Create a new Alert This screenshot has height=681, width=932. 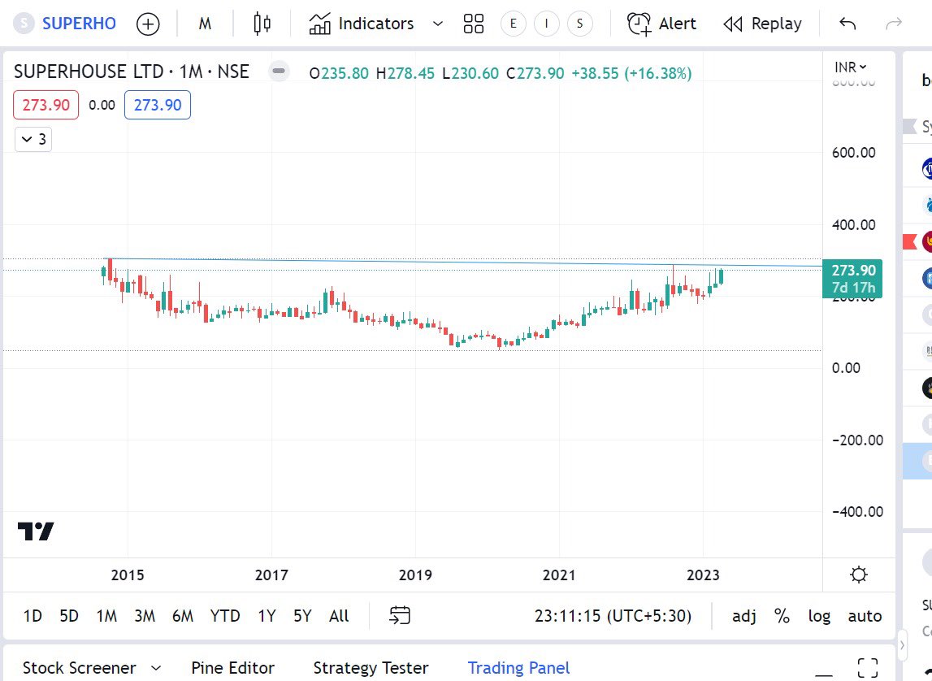coord(661,24)
